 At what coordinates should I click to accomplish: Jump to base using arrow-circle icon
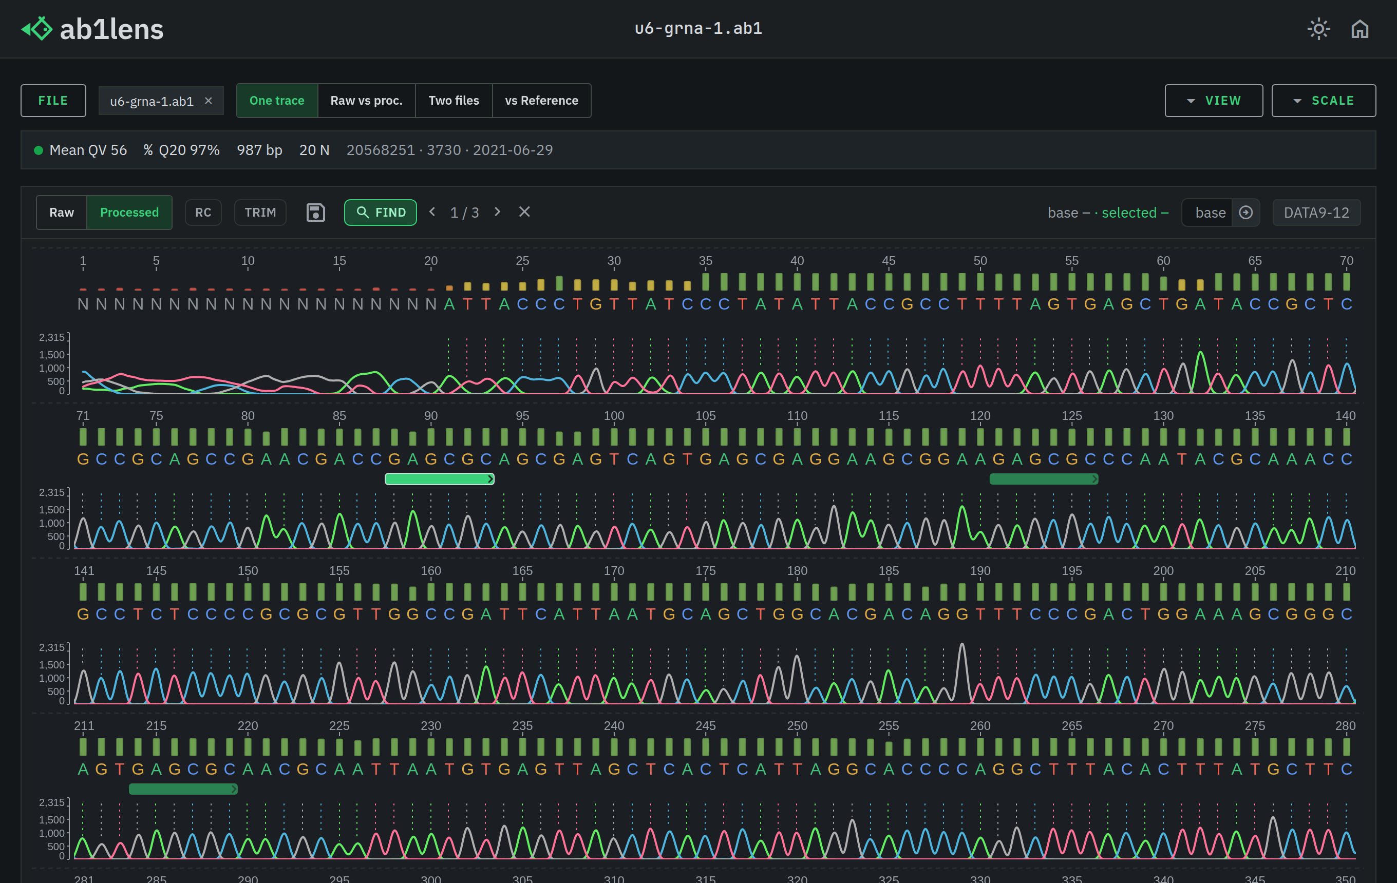click(x=1245, y=213)
